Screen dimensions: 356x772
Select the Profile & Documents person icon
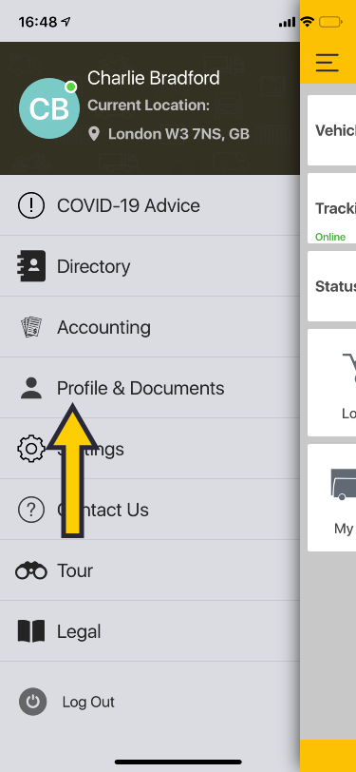click(31, 388)
